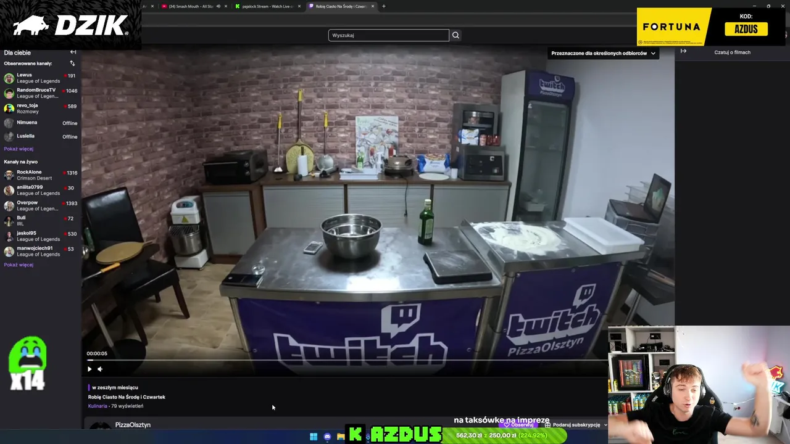Switch to the pajalock Stream tab
The width and height of the screenshot is (790, 444).
267,6
